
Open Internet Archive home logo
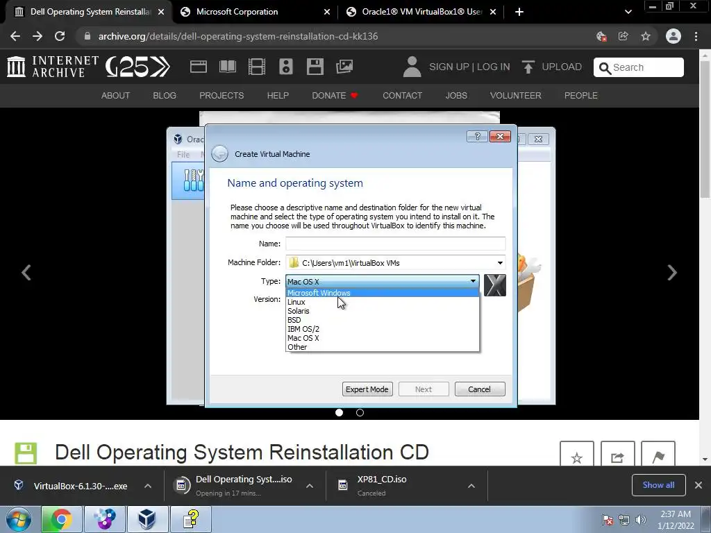coord(53,67)
